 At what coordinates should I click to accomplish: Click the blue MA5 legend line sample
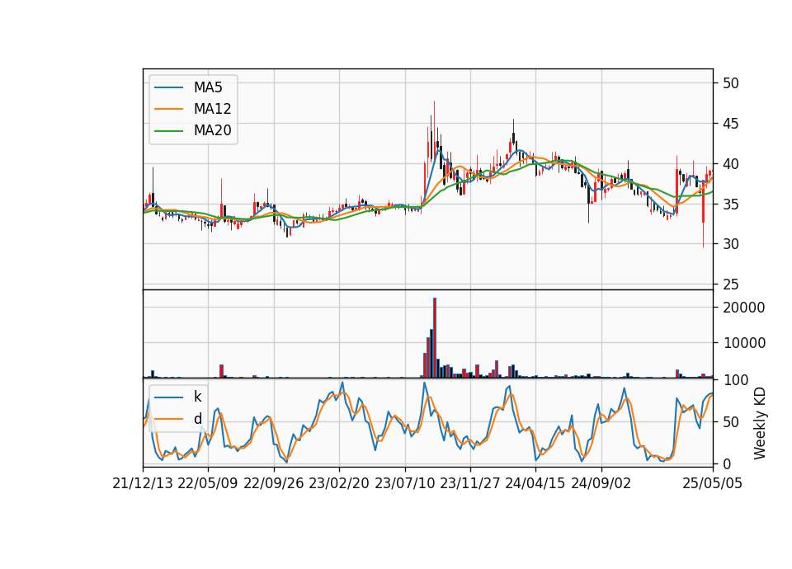[x=168, y=87]
